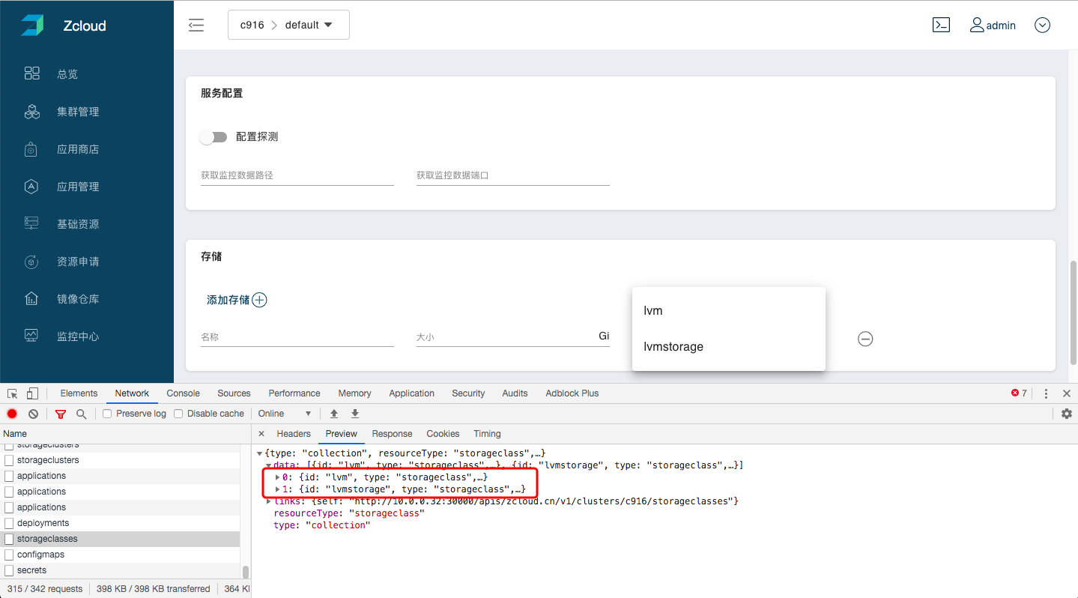Expand the data item 1 lvmstorage
Viewport: 1078px width, 598px height.
(278, 489)
